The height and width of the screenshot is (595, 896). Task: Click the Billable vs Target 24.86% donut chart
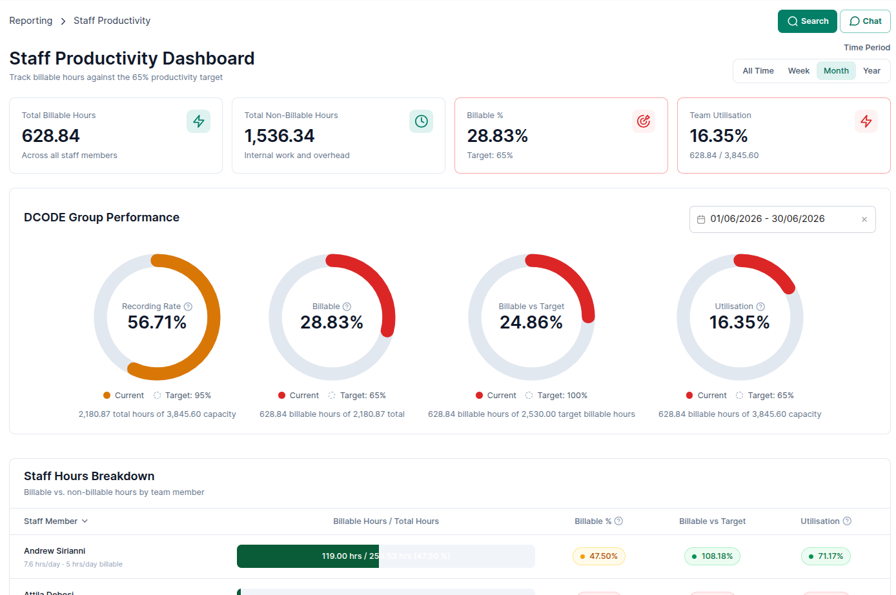pos(531,317)
